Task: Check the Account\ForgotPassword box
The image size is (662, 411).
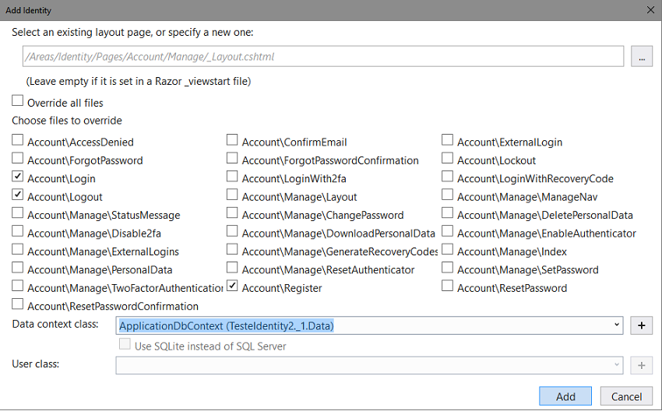Action: point(18,160)
